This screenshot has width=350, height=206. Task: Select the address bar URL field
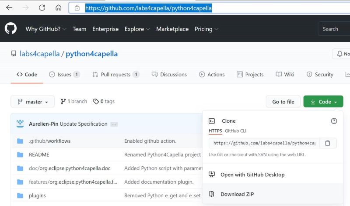(210, 8)
